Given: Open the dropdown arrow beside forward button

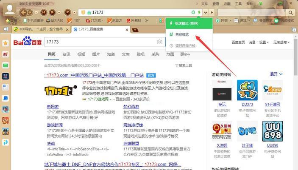Looking at the screenshot, I should pos(36,13).
